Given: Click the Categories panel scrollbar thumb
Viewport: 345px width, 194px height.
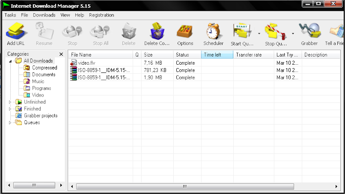Looking at the screenshot, I should 34,185.
